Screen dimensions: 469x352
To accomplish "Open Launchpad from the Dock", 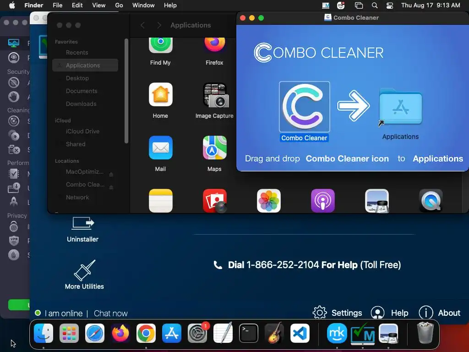I will point(69,333).
